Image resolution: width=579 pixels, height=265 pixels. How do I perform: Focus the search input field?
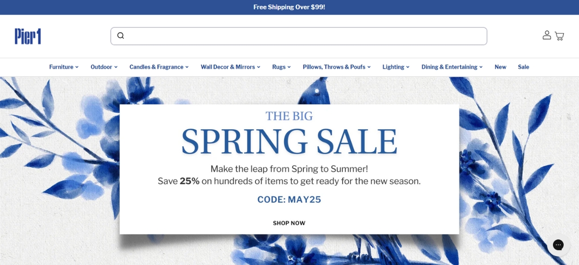point(299,36)
